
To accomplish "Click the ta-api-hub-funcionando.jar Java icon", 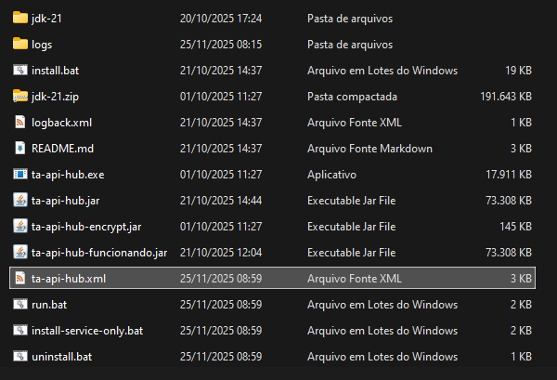I will pyautogui.click(x=20, y=252).
